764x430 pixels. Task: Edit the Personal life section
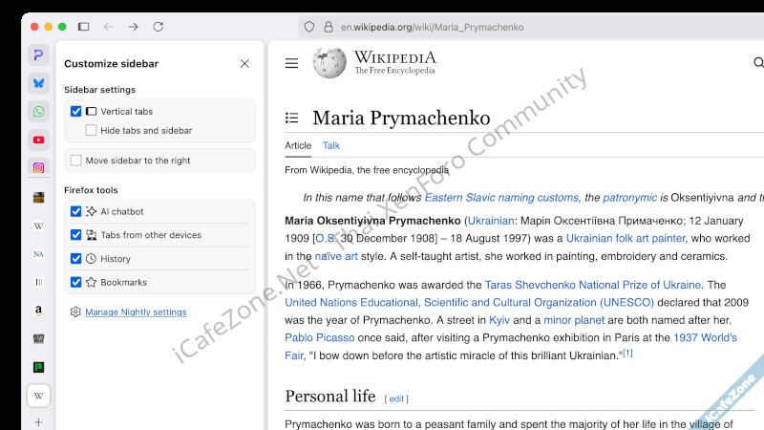tap(396, 398)
